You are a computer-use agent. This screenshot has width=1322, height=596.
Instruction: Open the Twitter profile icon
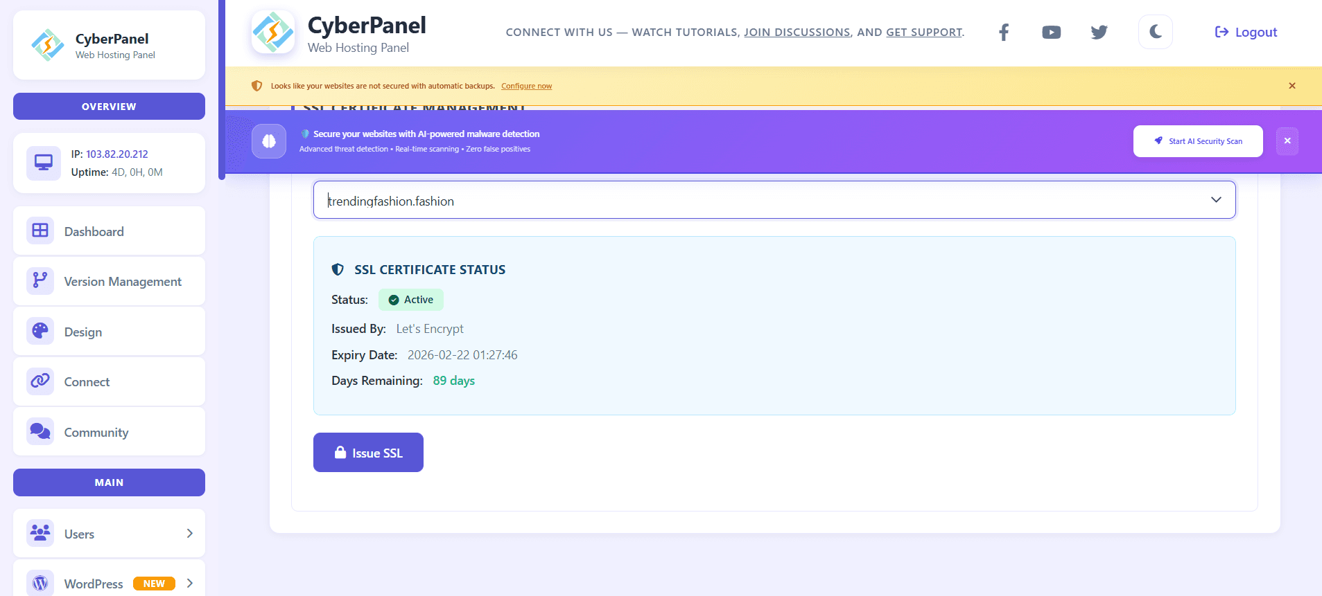click(1099, 33)
